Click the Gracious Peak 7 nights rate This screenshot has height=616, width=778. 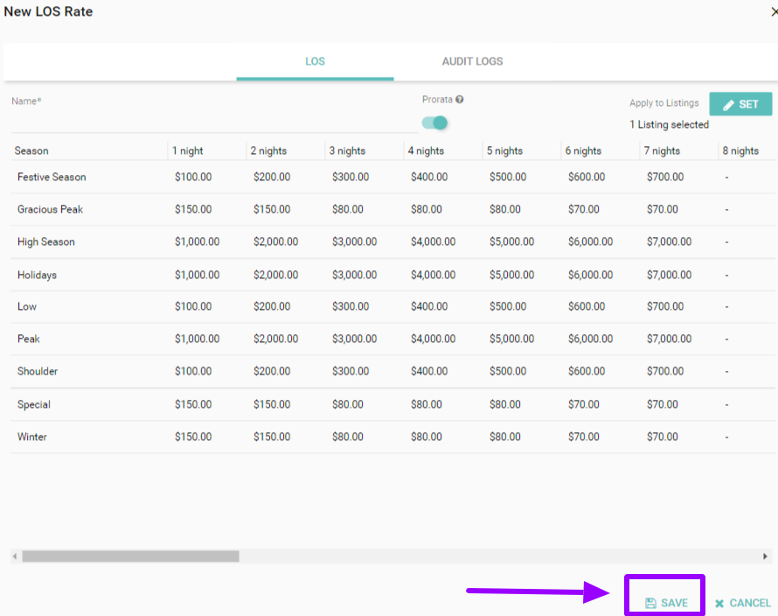662,209
